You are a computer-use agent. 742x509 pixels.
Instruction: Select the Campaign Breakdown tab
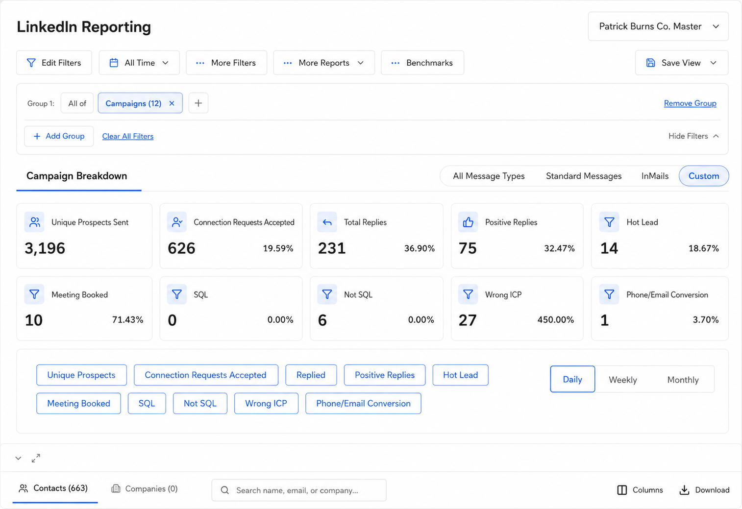point(77,176)
